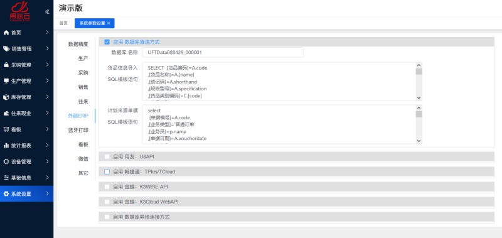Uncheck 启用 数据库直连方式 checkbox
Screen dimensions: 502x238
click(107, 42)
